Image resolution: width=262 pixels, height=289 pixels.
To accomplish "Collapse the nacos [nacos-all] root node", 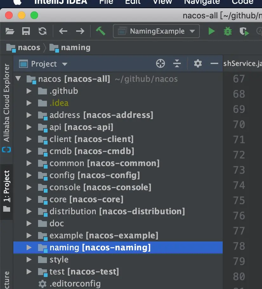I will click(x=18, y=78).
